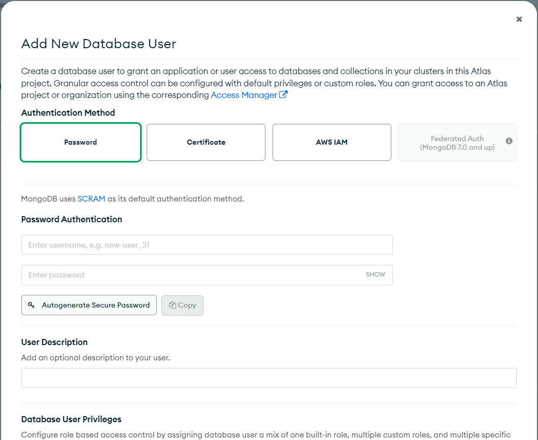538x440 pixels.
Task: Select Certificate authentication method
Action: (206, 142)
